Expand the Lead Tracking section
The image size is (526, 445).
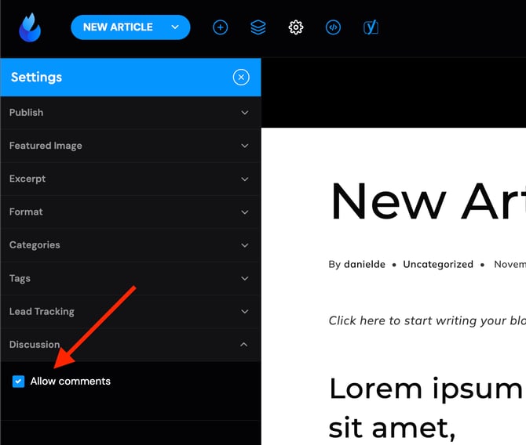(x=130, y=311)
